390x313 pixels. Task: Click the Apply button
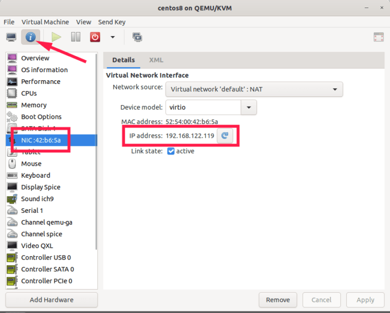(366, 300)
